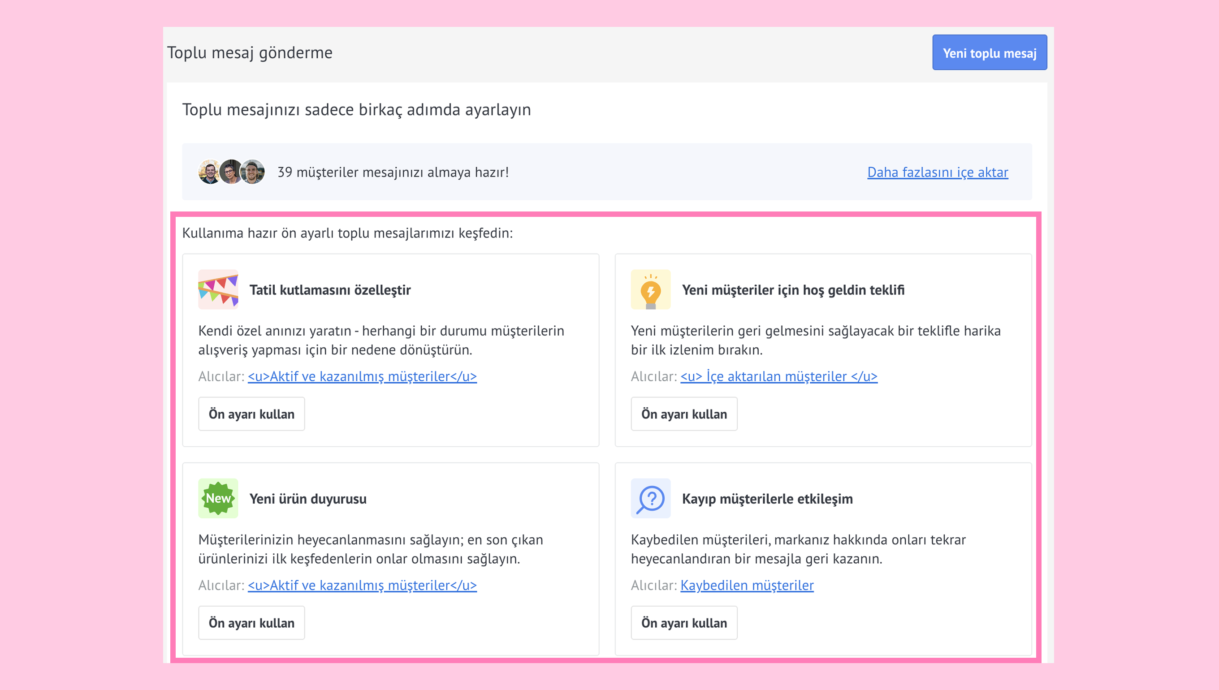Click the Toplu mesaj gönderme page heading
Viewport: 1219px width, 690px height.
[250, 52]
